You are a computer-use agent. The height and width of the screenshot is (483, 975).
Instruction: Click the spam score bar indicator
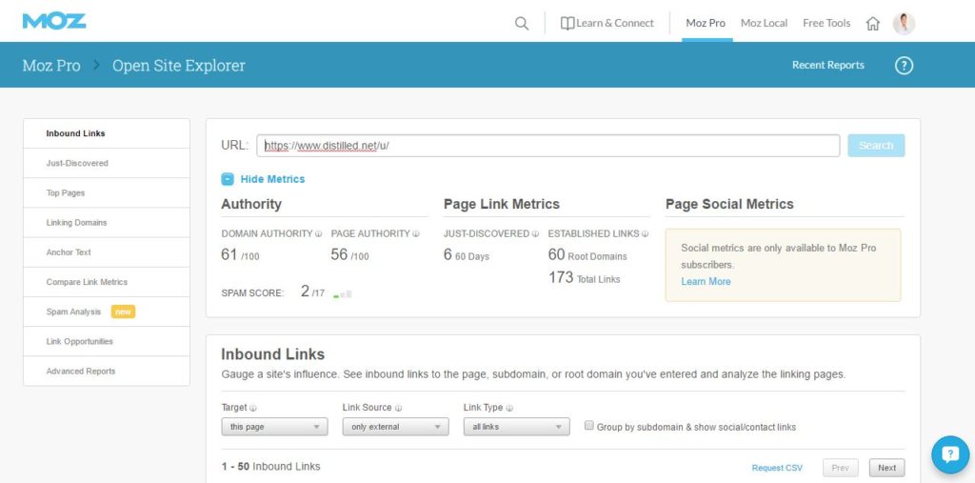(343, 294)
